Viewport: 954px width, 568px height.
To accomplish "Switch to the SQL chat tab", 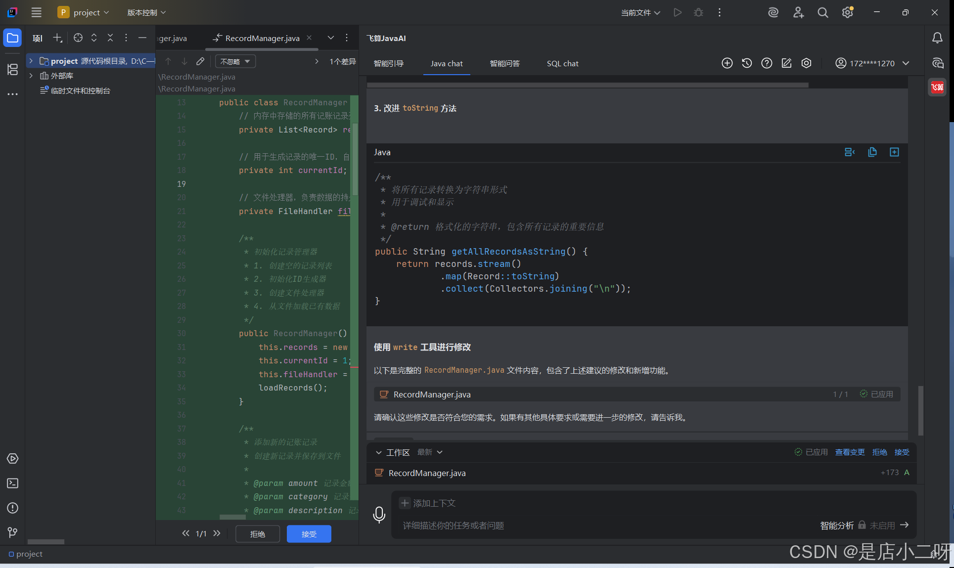I will pyautogui.click(x=562, y=63).
